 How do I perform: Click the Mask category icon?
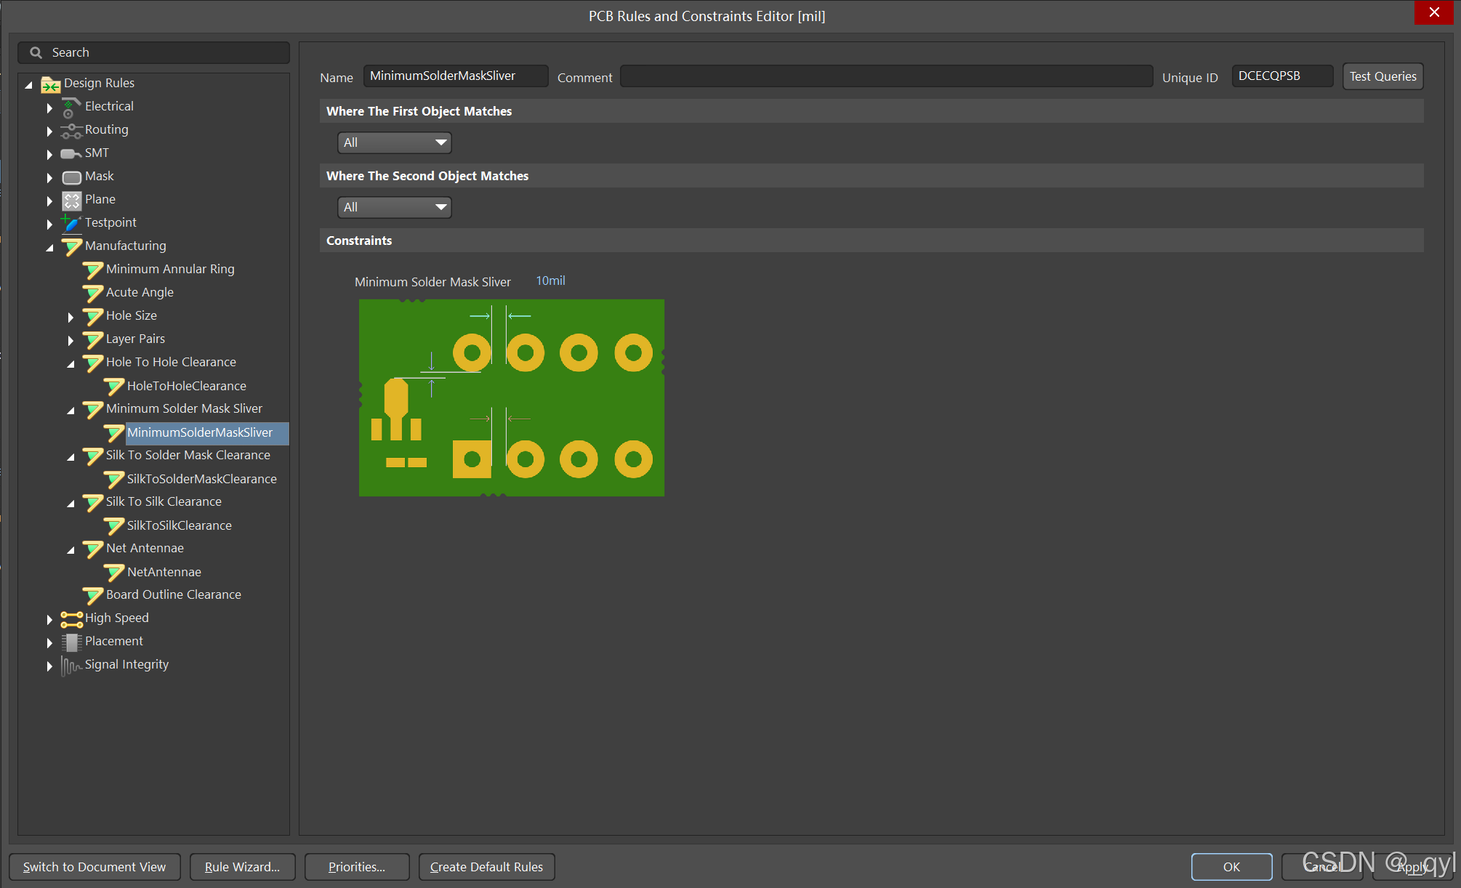[71, 177]
